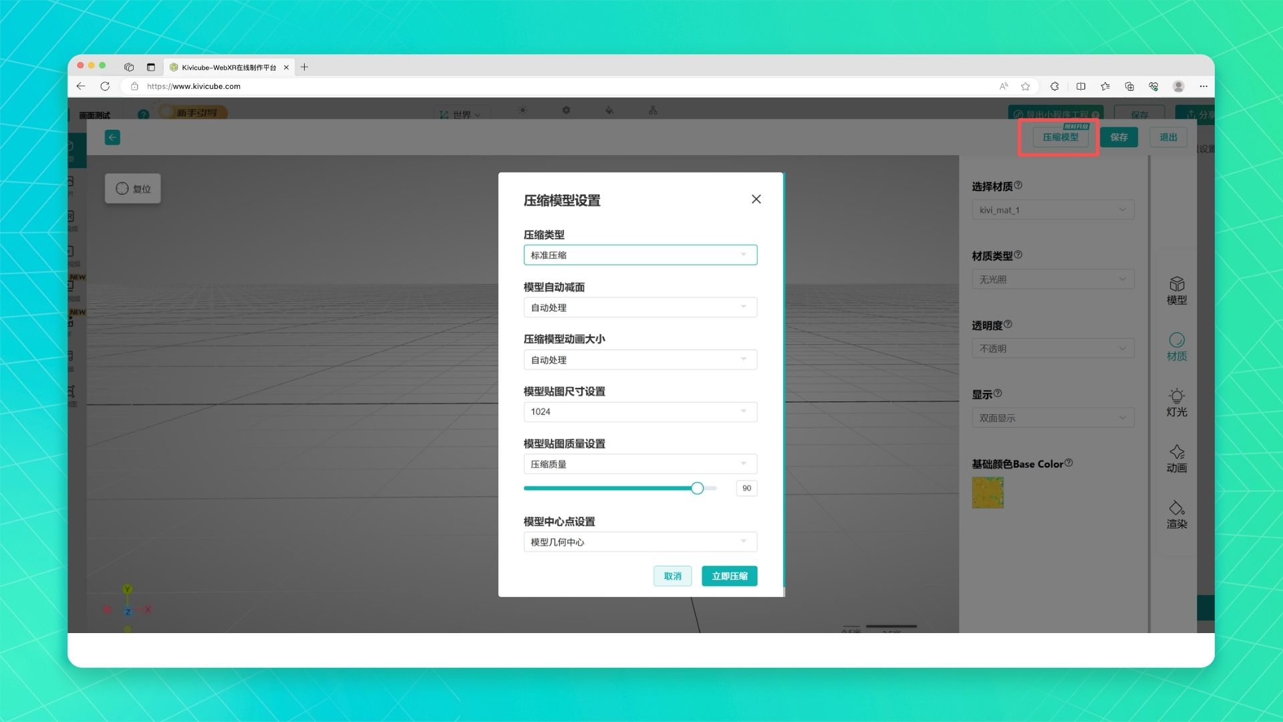Click the browser refresh icon
Viewport: 1283px width, 722px height.
[105, 86]
